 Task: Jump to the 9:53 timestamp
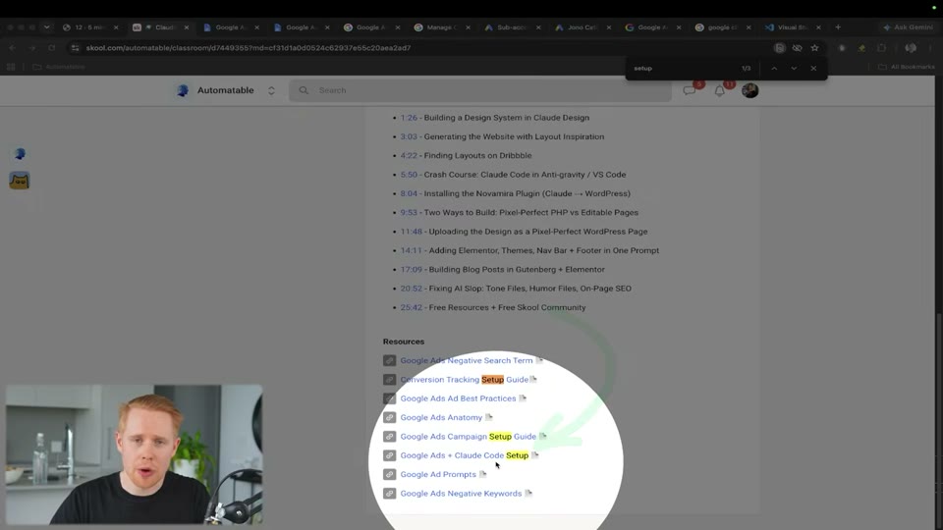[409, 212]
